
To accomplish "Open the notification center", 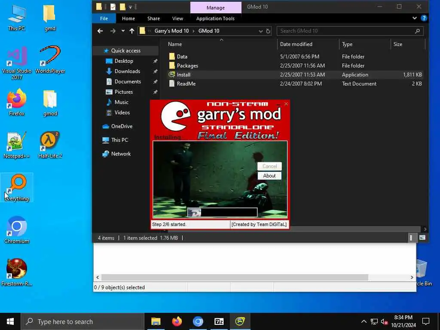I will (x=426, y=321).
